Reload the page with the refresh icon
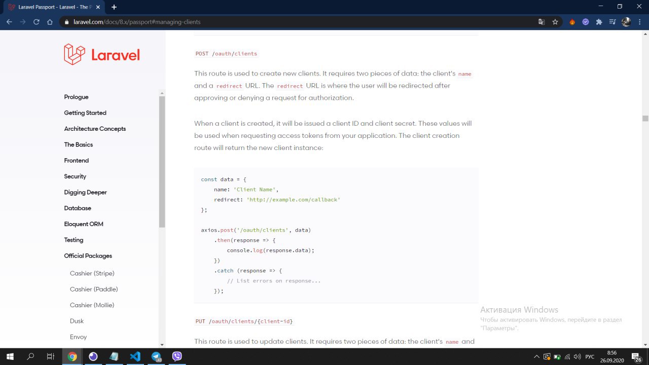Image resolution: width=649 pixels, height=365 pixels. pos(37,22)
